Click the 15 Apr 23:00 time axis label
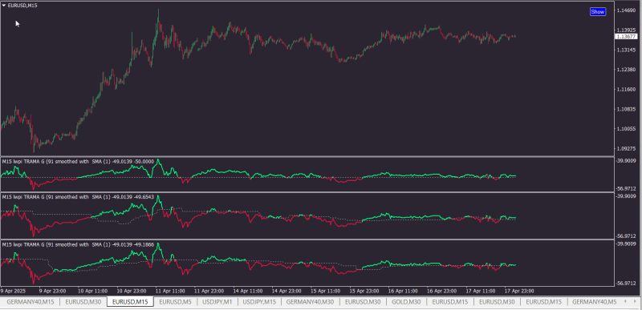 pos(364,292)
